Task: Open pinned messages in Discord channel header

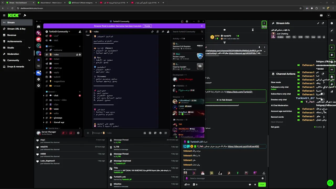Action: tap(163, 31)
